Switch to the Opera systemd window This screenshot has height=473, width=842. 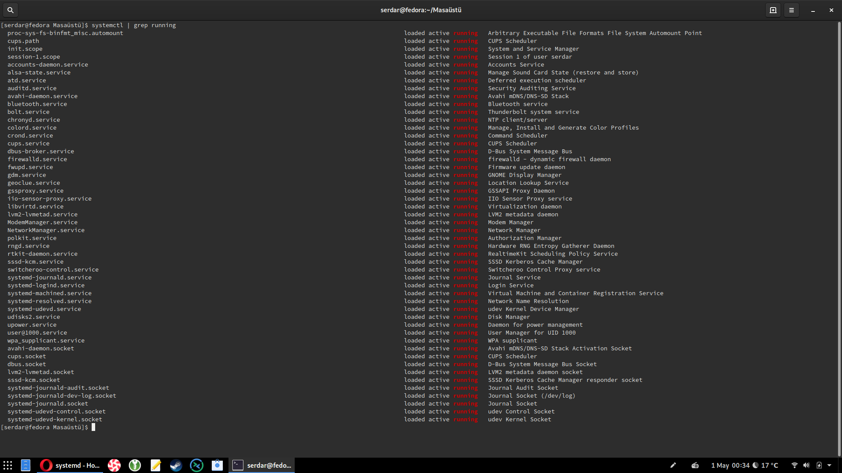70,465
